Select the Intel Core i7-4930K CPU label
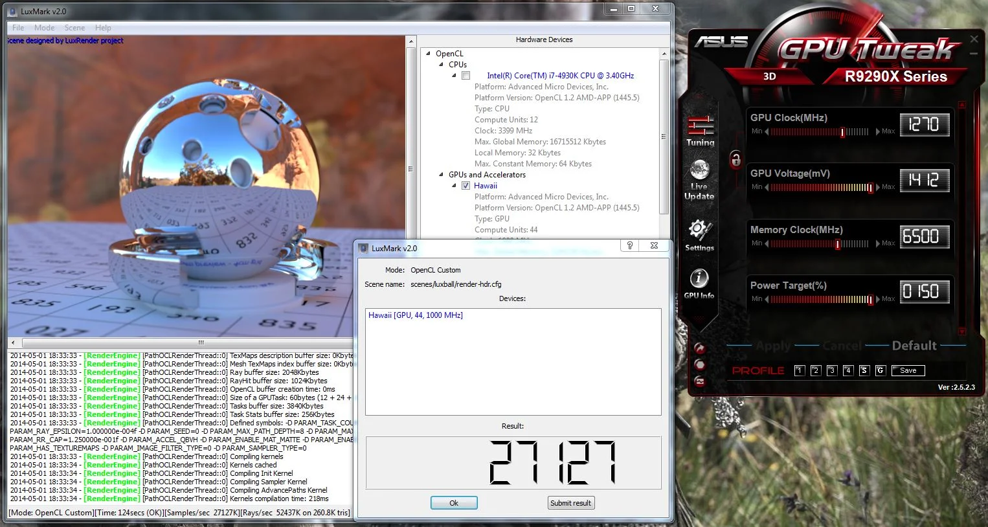988x527 pixels. (x=560, y=76)
